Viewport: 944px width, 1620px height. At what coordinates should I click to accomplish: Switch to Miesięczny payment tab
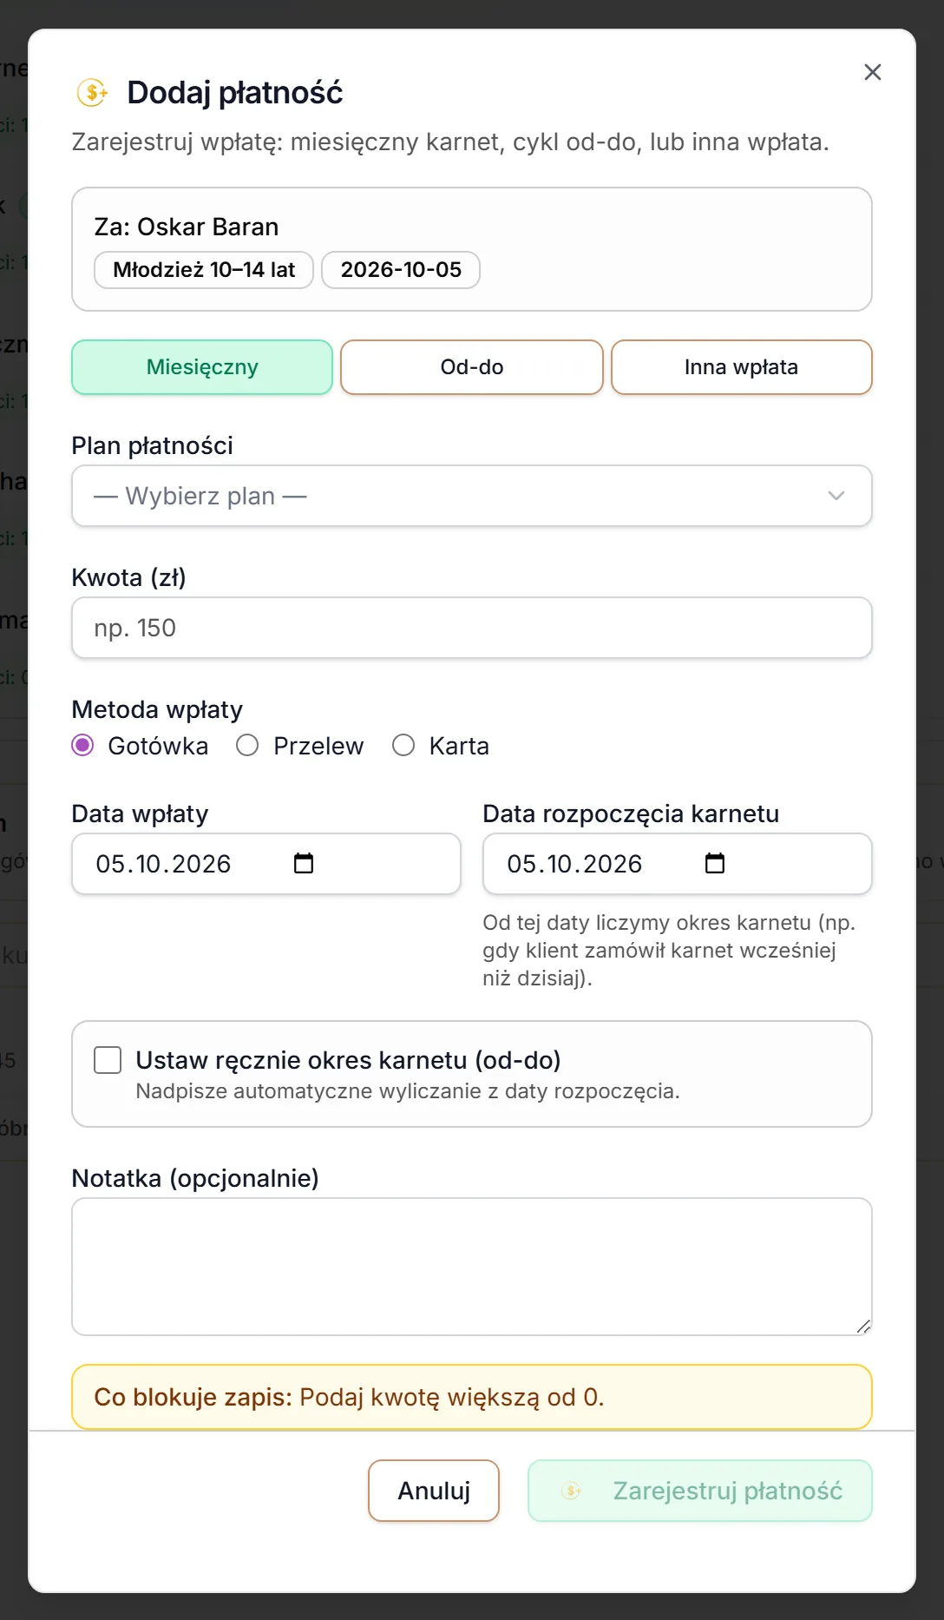[202, 367]
